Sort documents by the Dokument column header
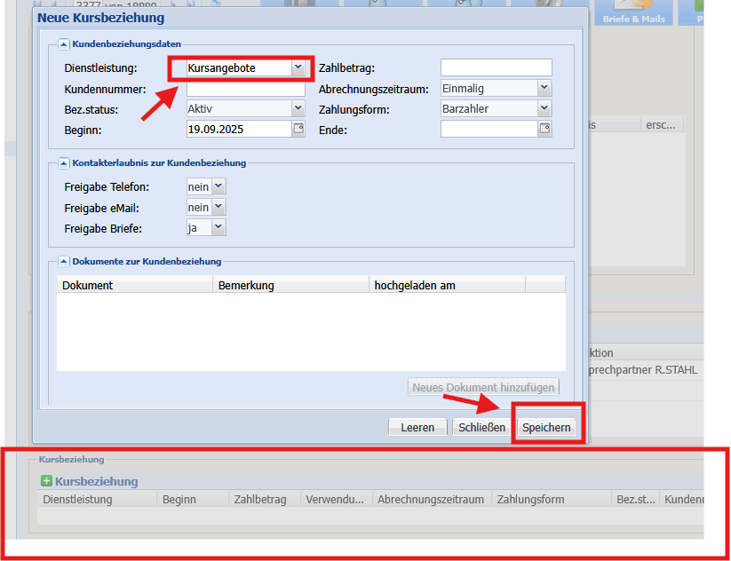The width and height of the screenshot is (731, 561). [135, 286]
